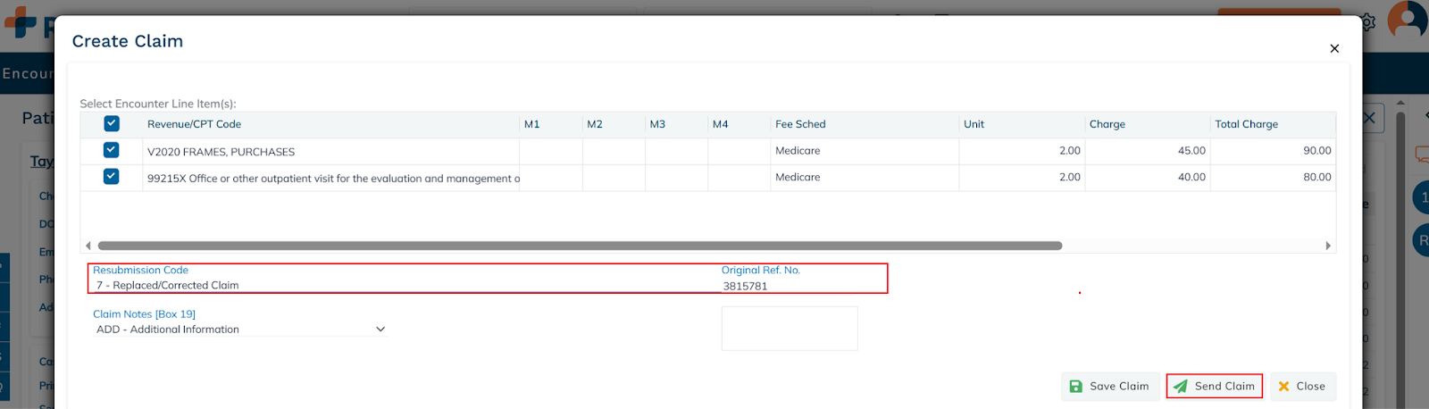Click the application logo in the top-left corner
The height and width of the screenshot is (409, 1429).
[20, 22]
